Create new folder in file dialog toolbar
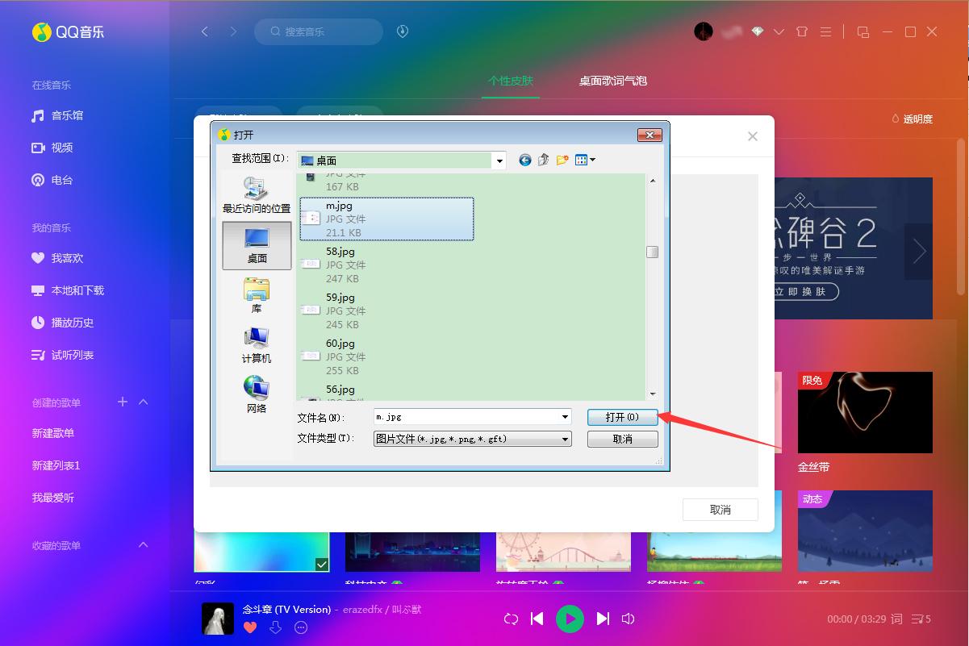Screen dimensions: 969x646 tap(562, 160)
